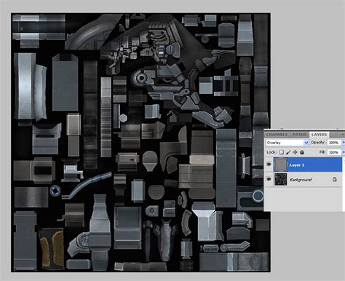Click into the Opacity percentage field
Viewport: 345px width, 281px height.
point(334,143)
